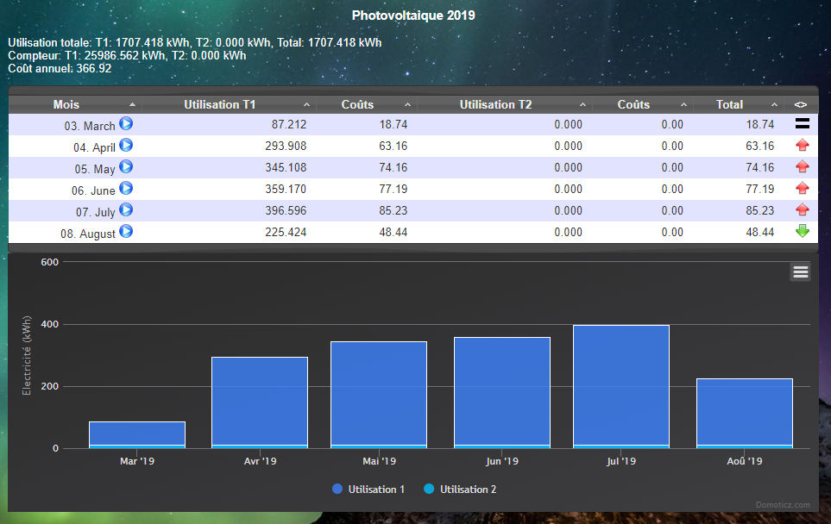Click red up trend arrow in July row

[803, 209]
